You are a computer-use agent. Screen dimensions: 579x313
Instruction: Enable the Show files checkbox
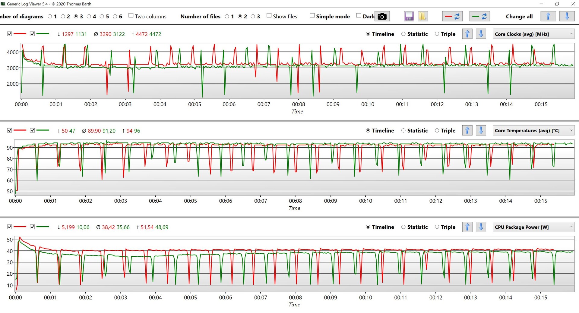269,16
